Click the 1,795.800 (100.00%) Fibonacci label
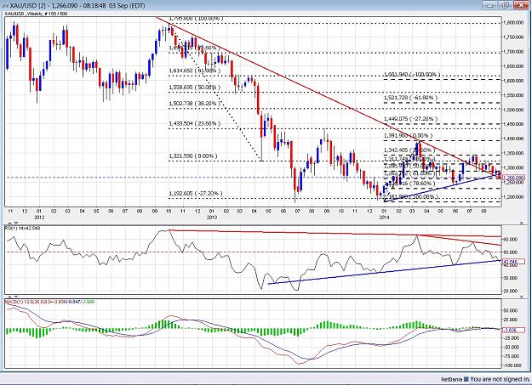 tap(197, 19)
